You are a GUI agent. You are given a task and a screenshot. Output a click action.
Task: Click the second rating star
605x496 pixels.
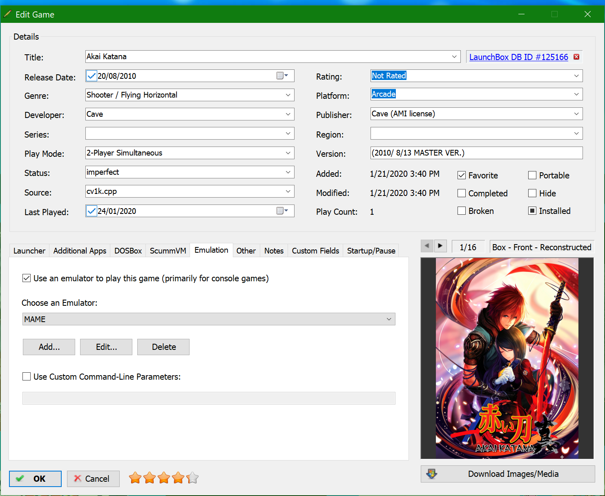(x=150, y=478)
